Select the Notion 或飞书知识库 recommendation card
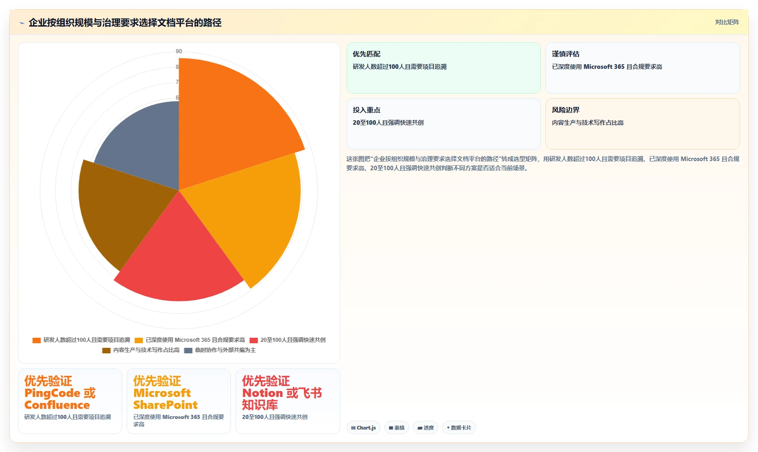Screen dimensions: 758x452 coord(287,401)
